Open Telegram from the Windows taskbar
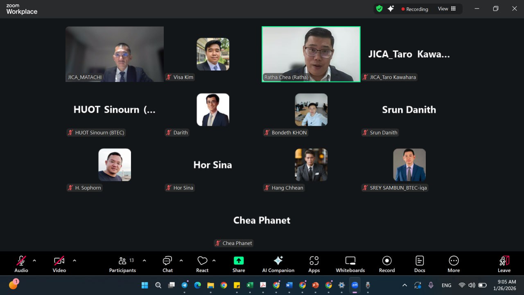The image size is (524, 295). [185, 285]
